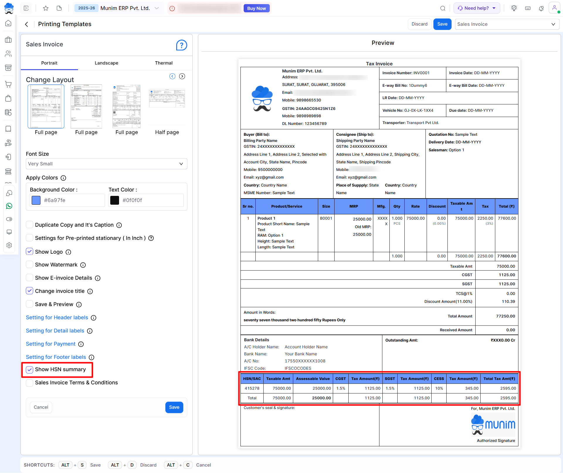Screen dimensions: 563x473
Task: Switch to the Landscape tab
Action: (x=106, y=63)
